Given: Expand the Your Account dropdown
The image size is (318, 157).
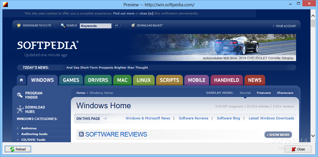Looking at the screenshot, I should click(284, 26).
